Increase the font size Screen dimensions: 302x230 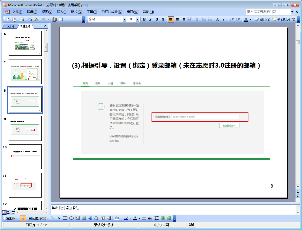[218, 19]
